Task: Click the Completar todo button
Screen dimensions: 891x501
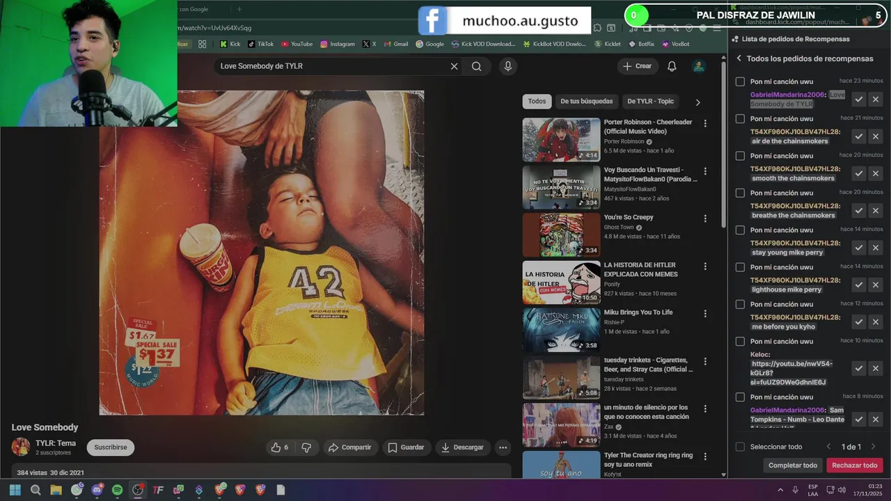Action: tap(793, 466)
